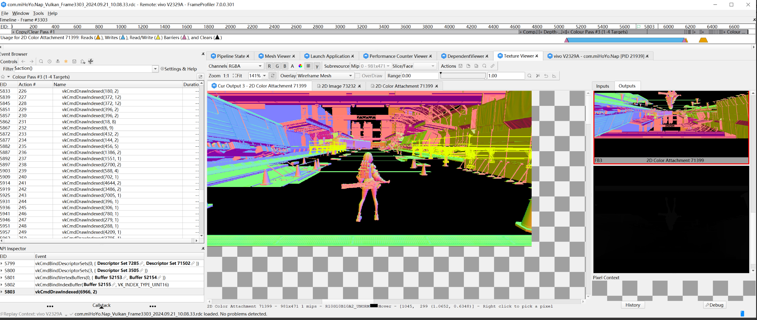Switch to the Pipeline State tab

230,56
